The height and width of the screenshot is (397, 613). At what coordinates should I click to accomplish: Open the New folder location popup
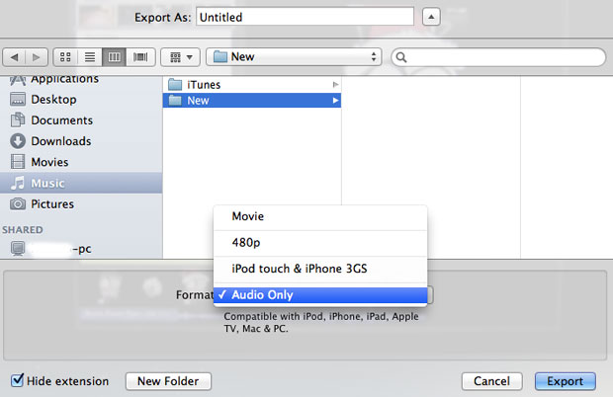(x=294, y=57)
